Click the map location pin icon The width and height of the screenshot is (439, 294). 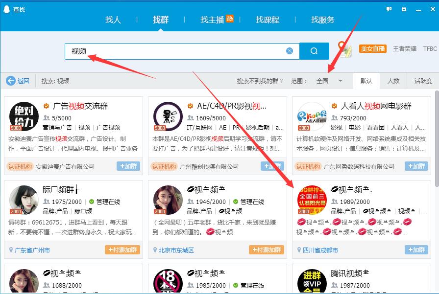coord(345,49)
